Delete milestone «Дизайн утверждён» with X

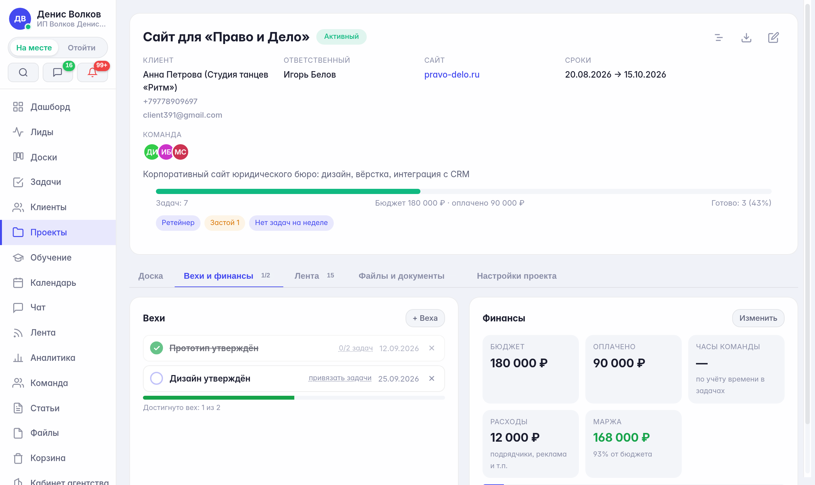coord(431,378)
